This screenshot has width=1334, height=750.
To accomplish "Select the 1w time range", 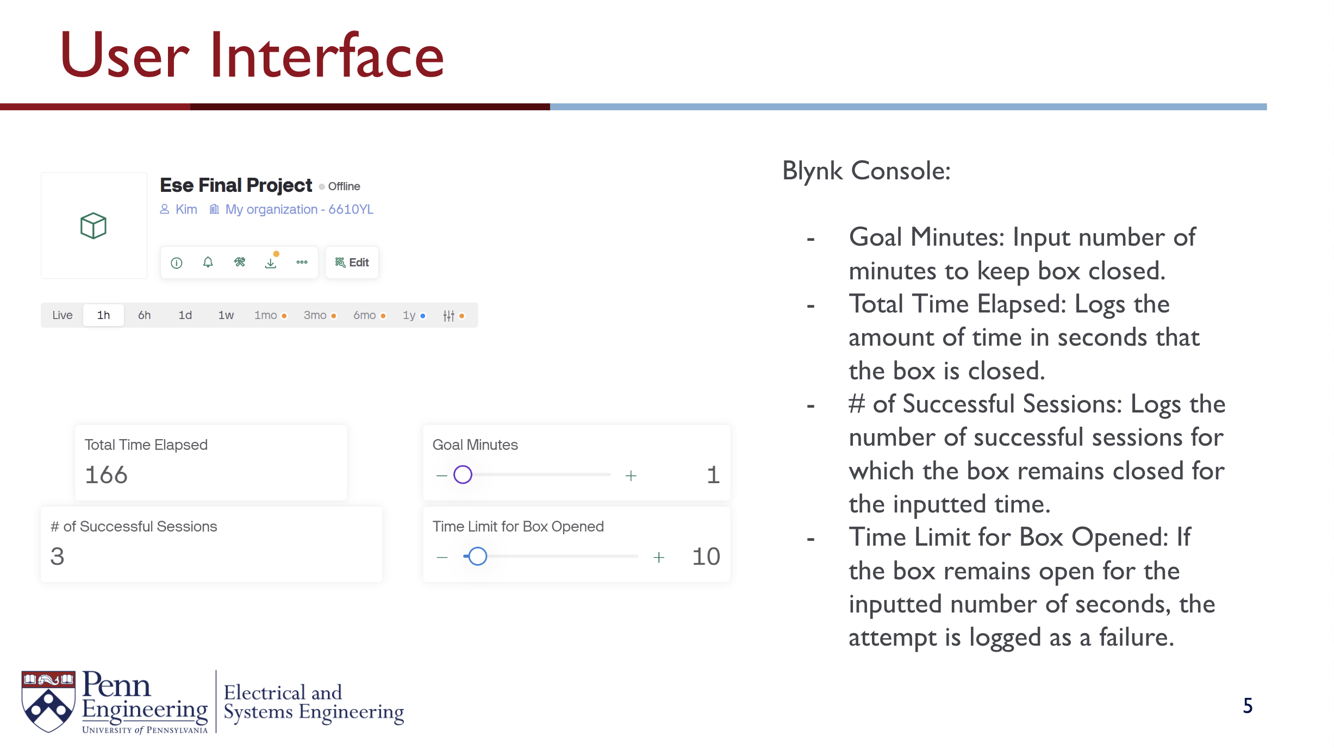I will pyautogui.click(x=226, y=315).
